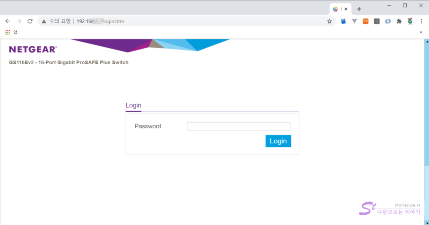429x225 pixels.
Task: Open the globe profile avatar icon
Action: pyautogui.click(x=410, y=21)
